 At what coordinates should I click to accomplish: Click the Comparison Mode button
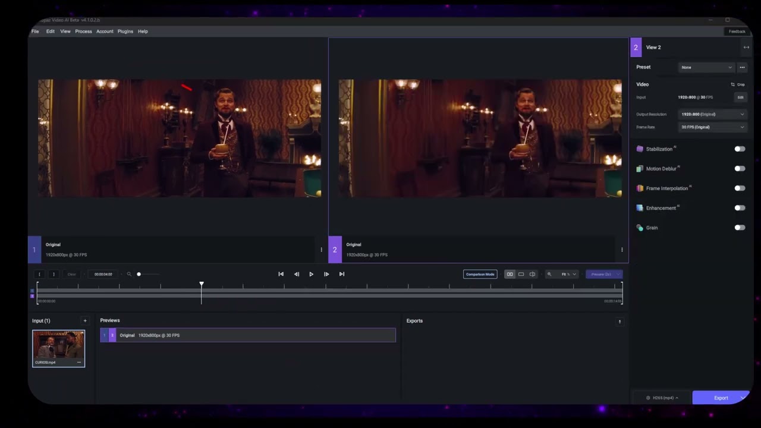coord(480,274)
